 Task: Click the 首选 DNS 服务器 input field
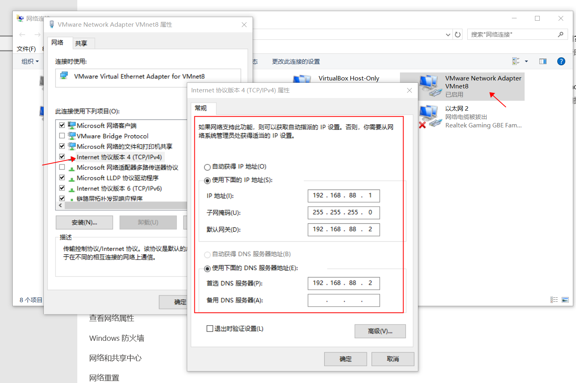[344, 283]
